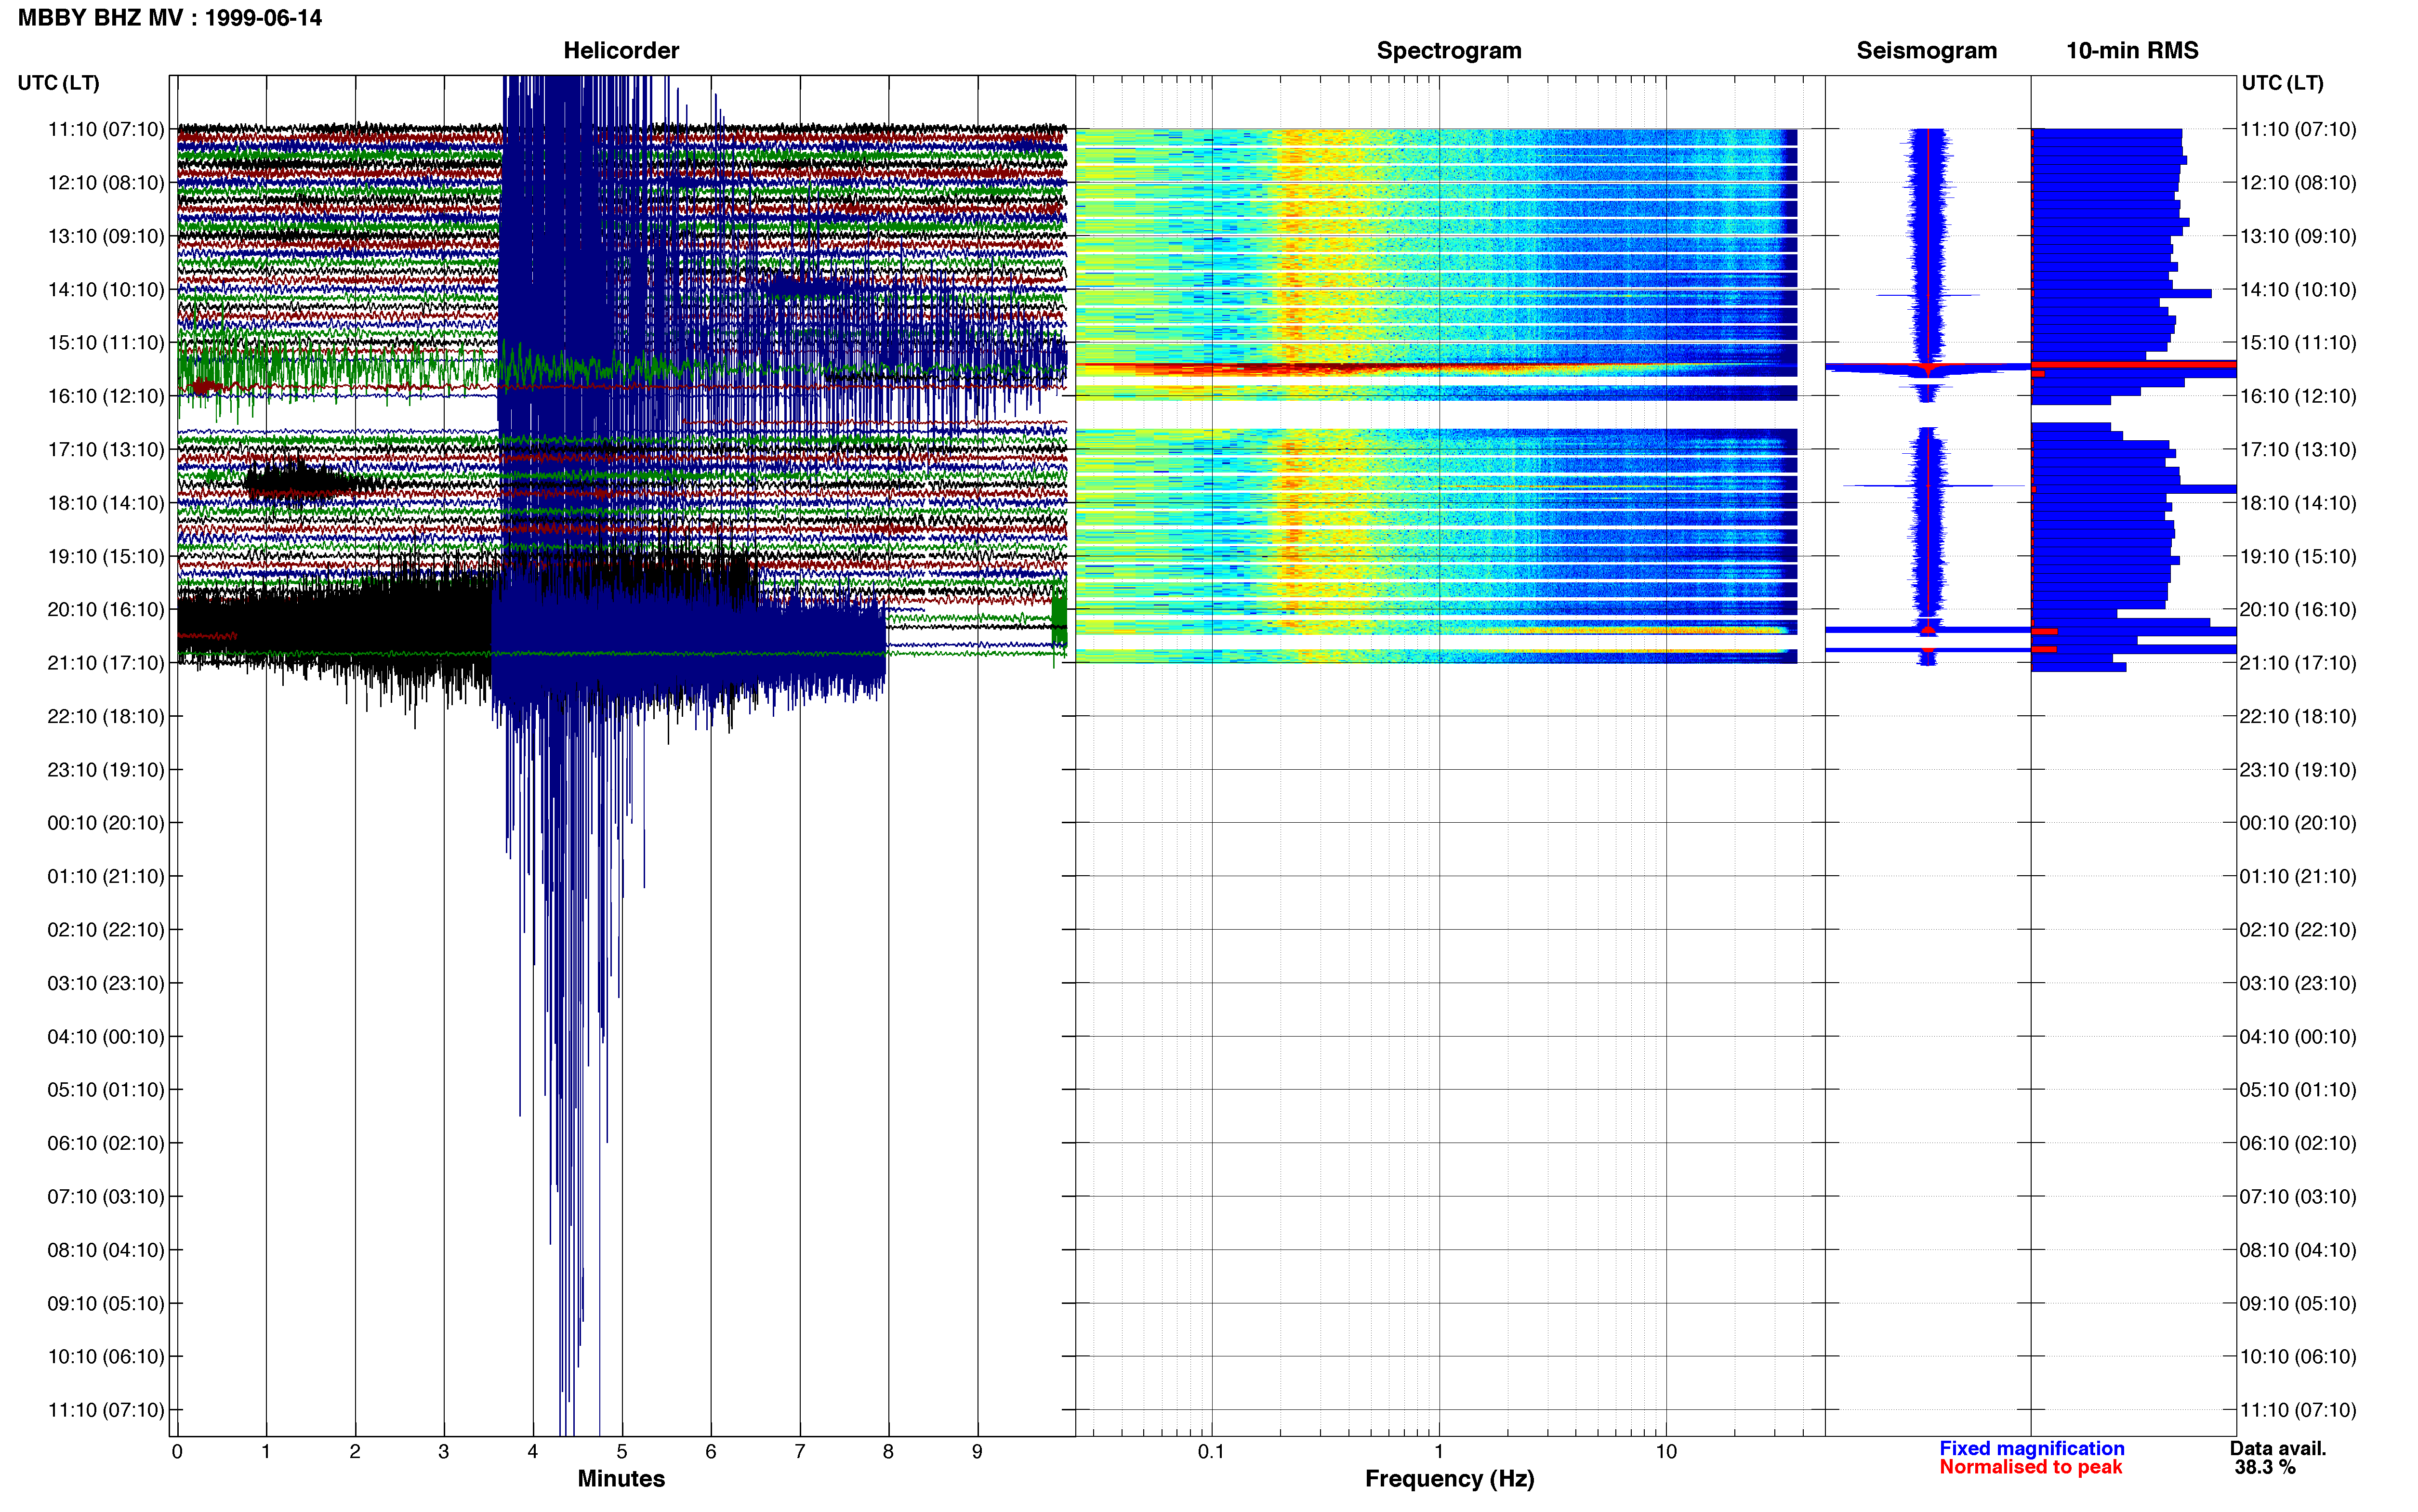2418x1512 pixels.
Task: Click the red high-energy band in the spectrogram
Action: pos(1300,369)
